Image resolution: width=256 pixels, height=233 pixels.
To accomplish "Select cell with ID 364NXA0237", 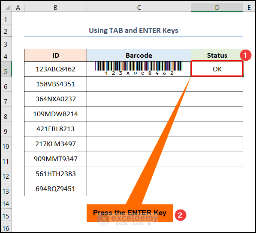I will [55, 99].
